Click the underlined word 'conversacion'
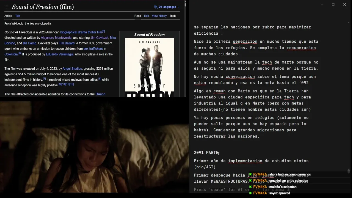The image size is (352, 198). 240,77
